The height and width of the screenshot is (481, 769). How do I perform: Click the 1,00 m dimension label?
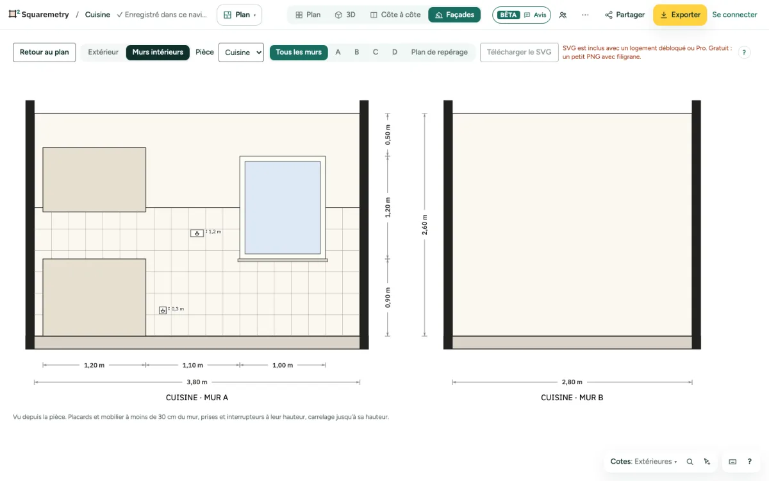pyautogui.click(x=283, y=366)
